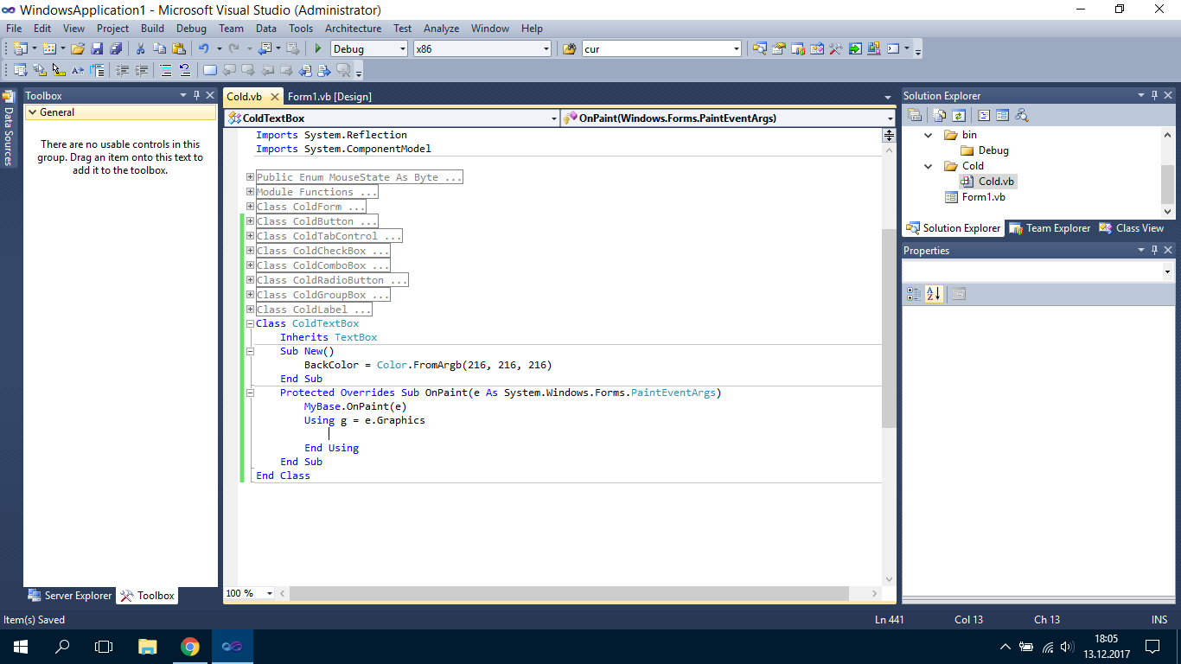Image resolution: width=1181 pixels, height=664 pixels.
Task: Click the Paste clipboard icon
Action: coord(177,49)
